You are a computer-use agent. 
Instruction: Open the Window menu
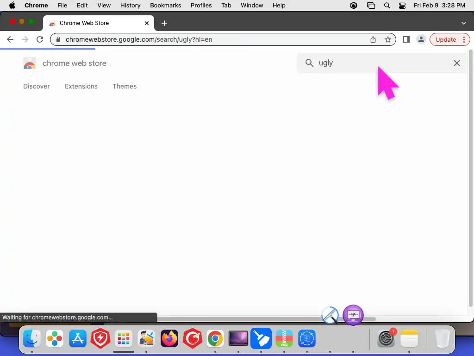click(252, 6)
